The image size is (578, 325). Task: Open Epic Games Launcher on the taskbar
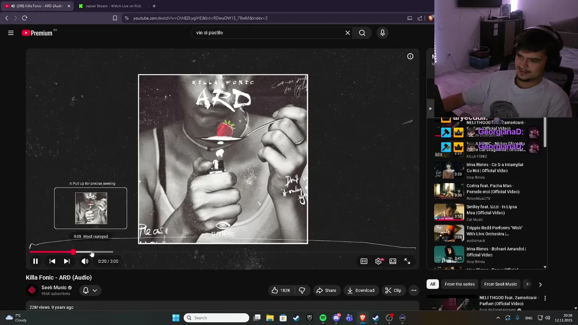coord(309,318)
